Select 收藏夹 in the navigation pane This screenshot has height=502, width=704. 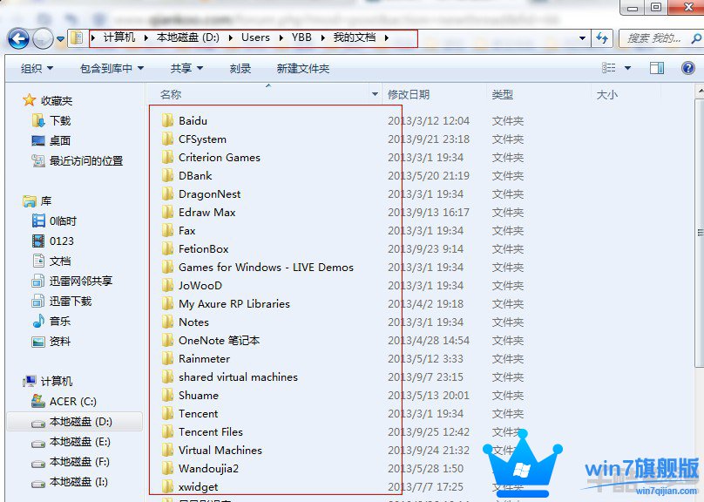tap(48, 100)
